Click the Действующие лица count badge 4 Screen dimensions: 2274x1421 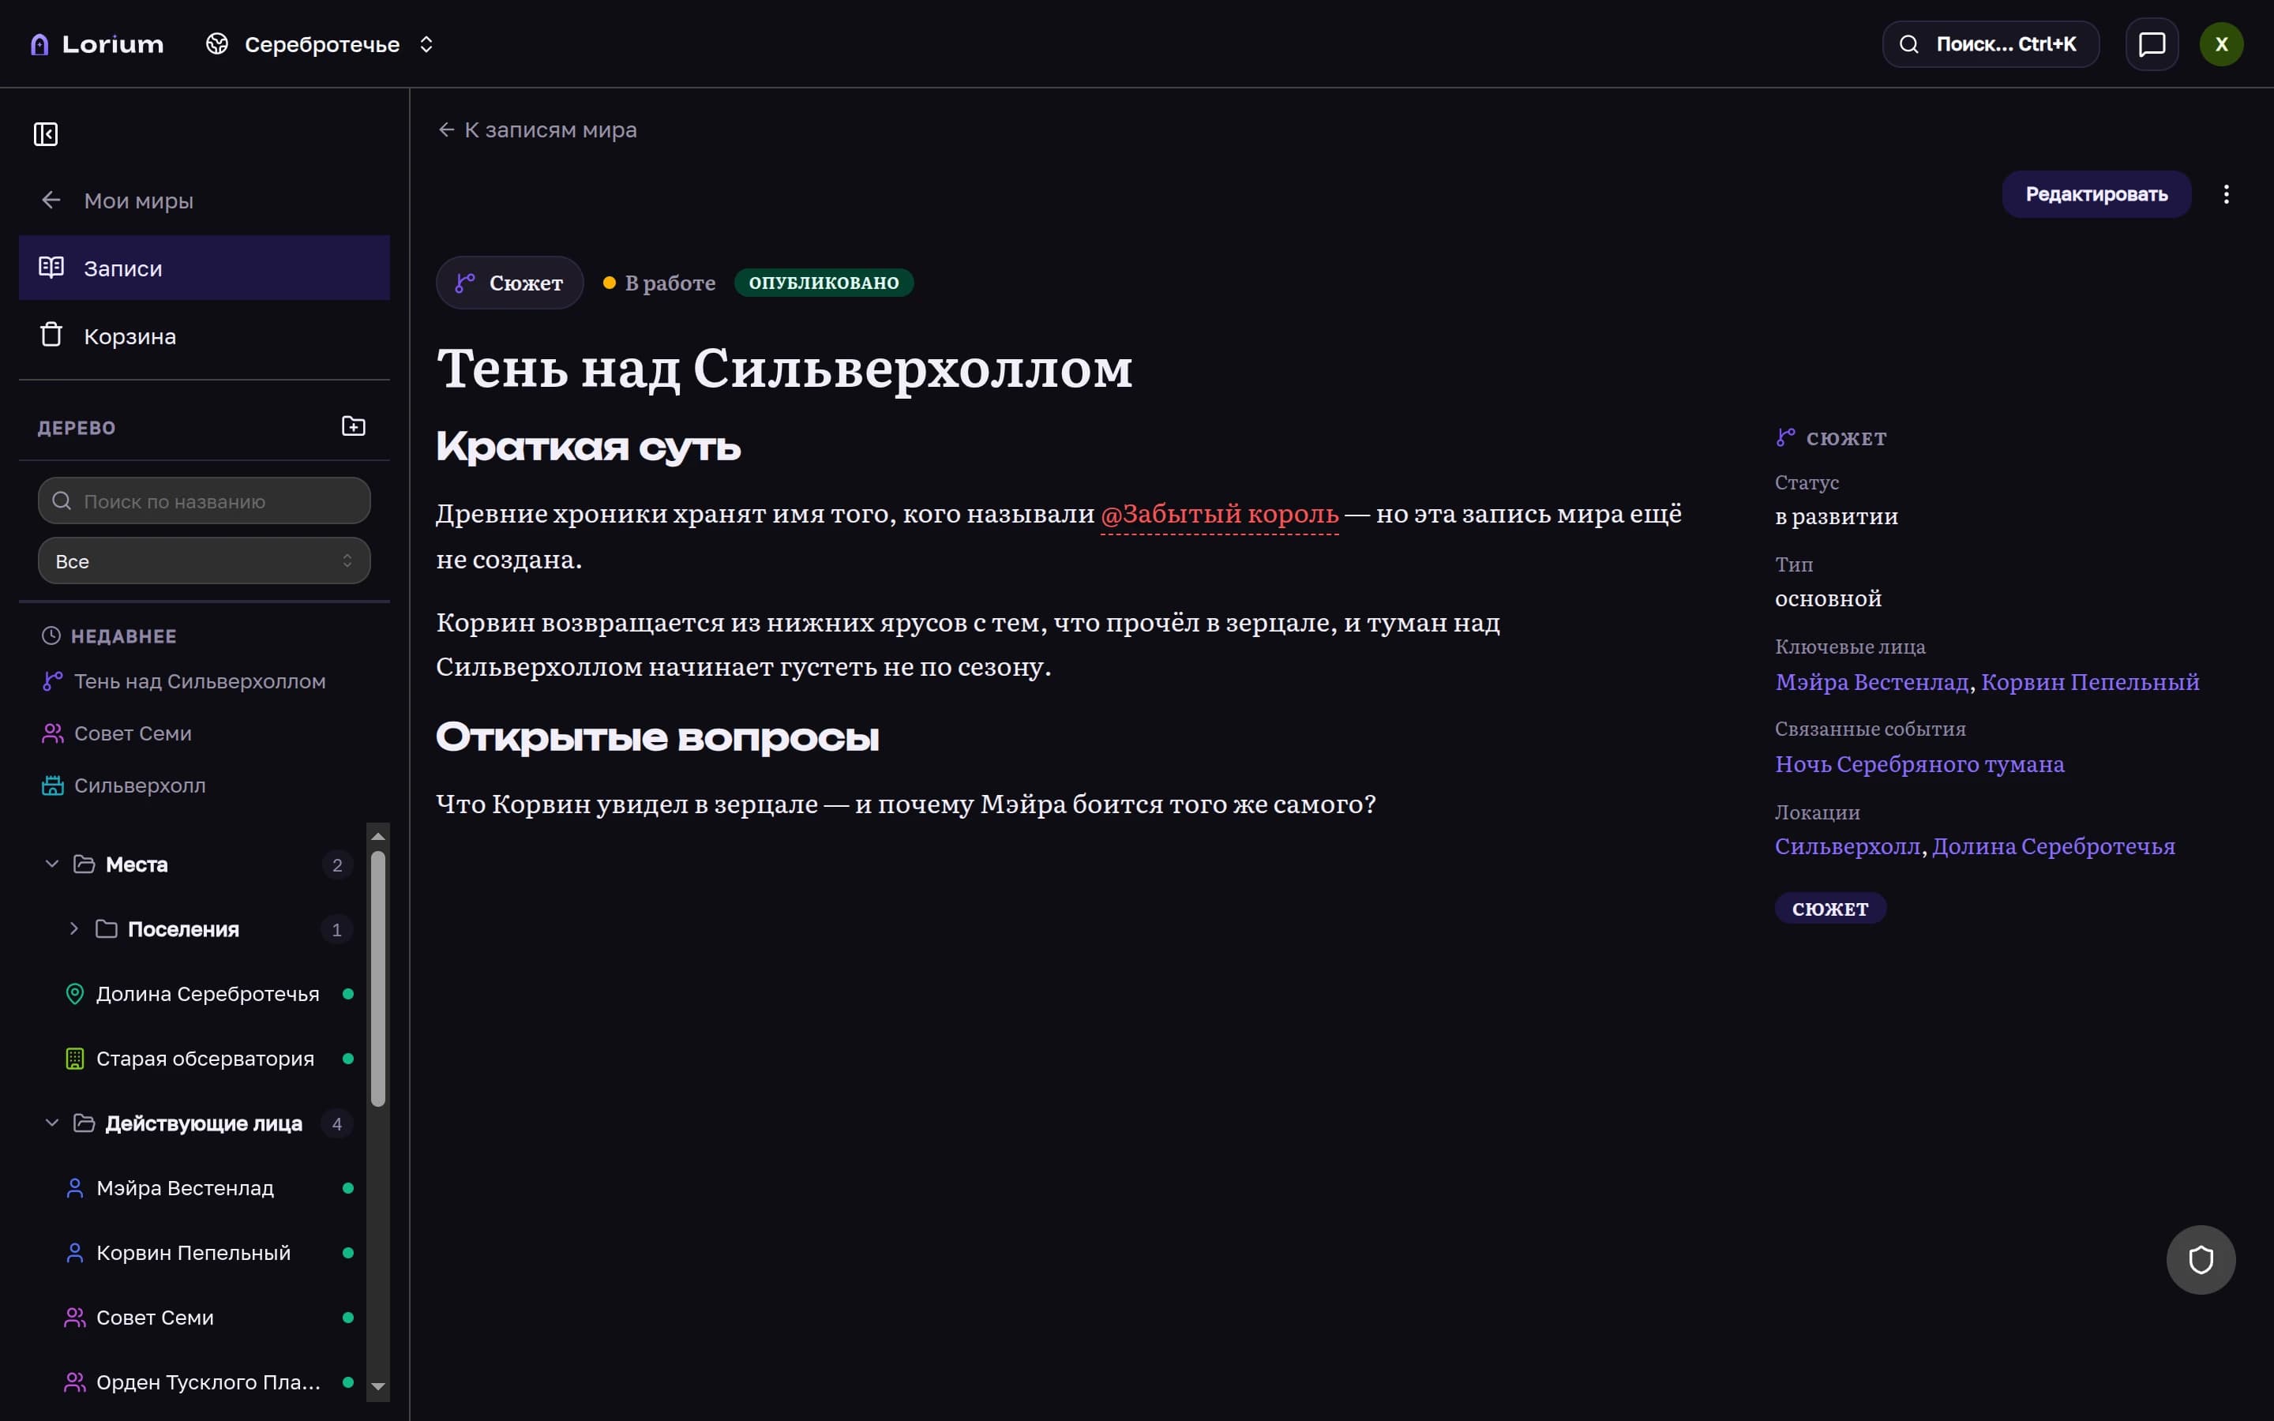[x=337, y=1124]
